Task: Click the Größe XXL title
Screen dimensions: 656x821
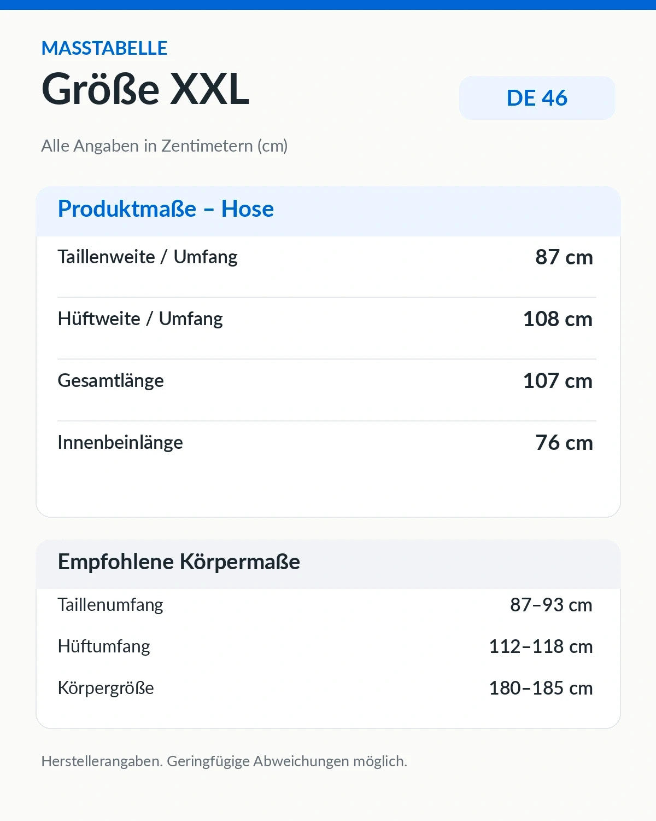Action: (145, 89)
